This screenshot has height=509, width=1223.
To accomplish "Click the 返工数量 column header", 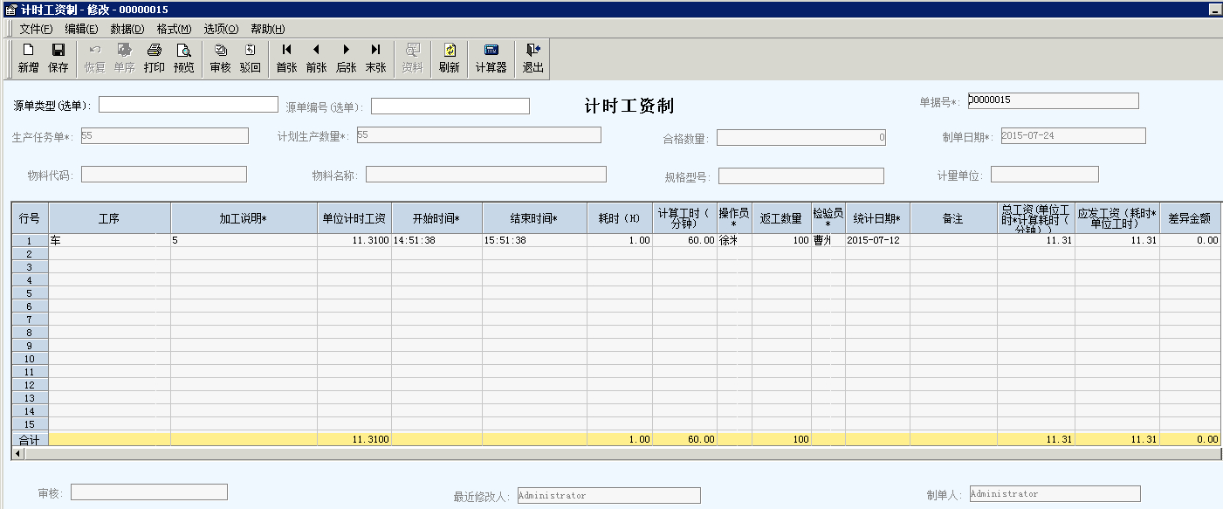I will click(781, 218).
